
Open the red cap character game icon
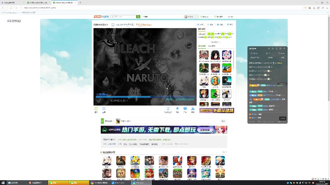pos(149,173)
